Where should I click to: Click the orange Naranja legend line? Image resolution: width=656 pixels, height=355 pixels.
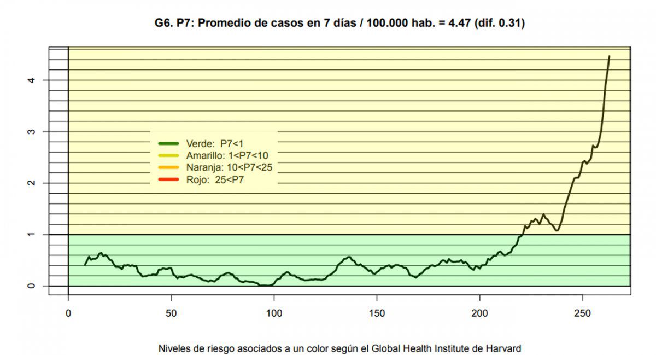[168, 167]
